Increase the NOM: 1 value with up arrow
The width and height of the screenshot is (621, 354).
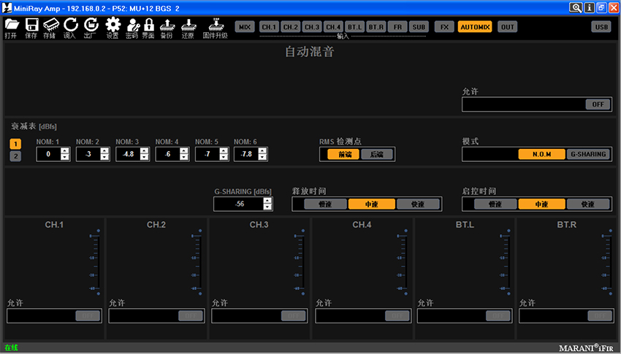coord(65,151)
